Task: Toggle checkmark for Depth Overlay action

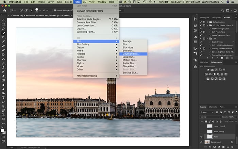Action: tap(201, 42)
